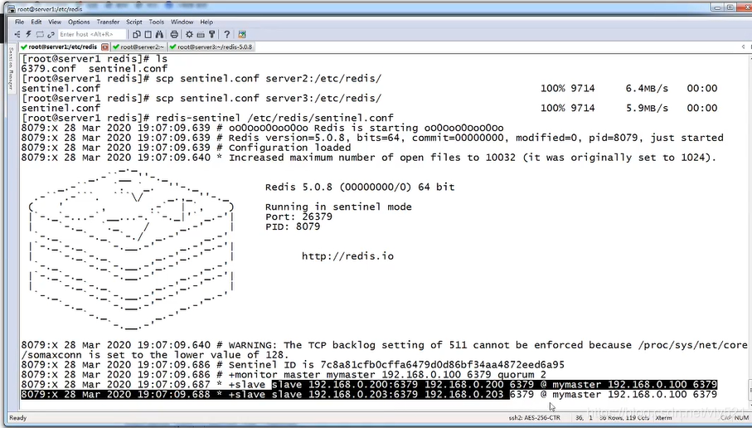
Task: Click the Connect in Tab toolbar icon
Action: [x=40, y=34]
